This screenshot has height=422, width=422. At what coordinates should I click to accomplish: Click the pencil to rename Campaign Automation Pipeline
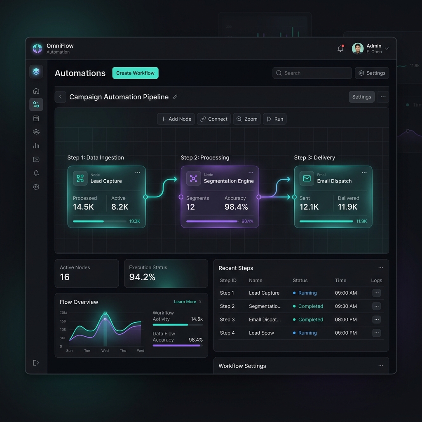[174, 96]
